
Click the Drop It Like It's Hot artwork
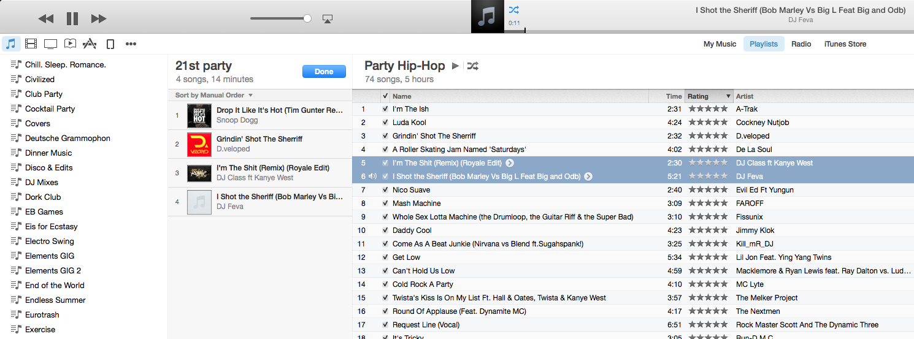pyautogui.click(x=199, y=115)
